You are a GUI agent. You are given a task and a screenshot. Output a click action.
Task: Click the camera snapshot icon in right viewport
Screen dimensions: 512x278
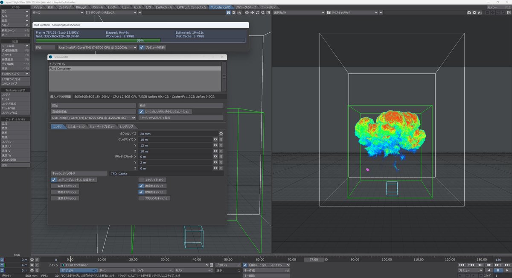tap(469, 13)
